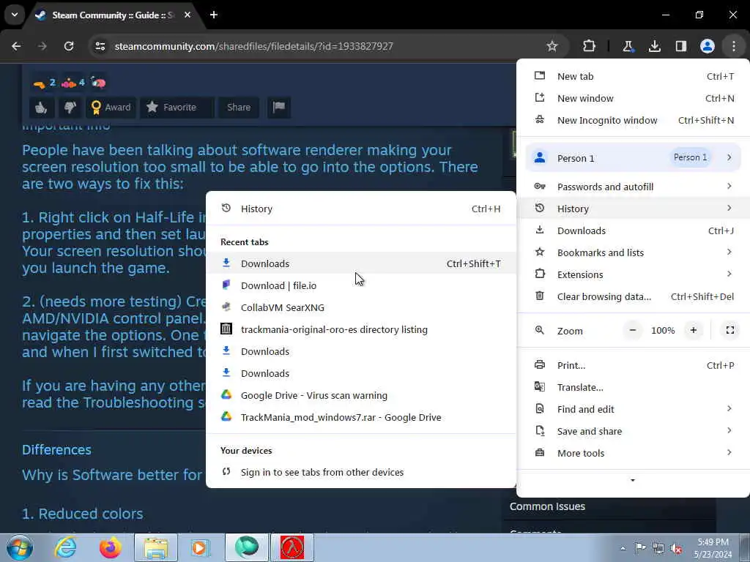Expand Passwords and autofill submenu
The height and width of the screenshot is (562, 750).
(x=633, y=187)
